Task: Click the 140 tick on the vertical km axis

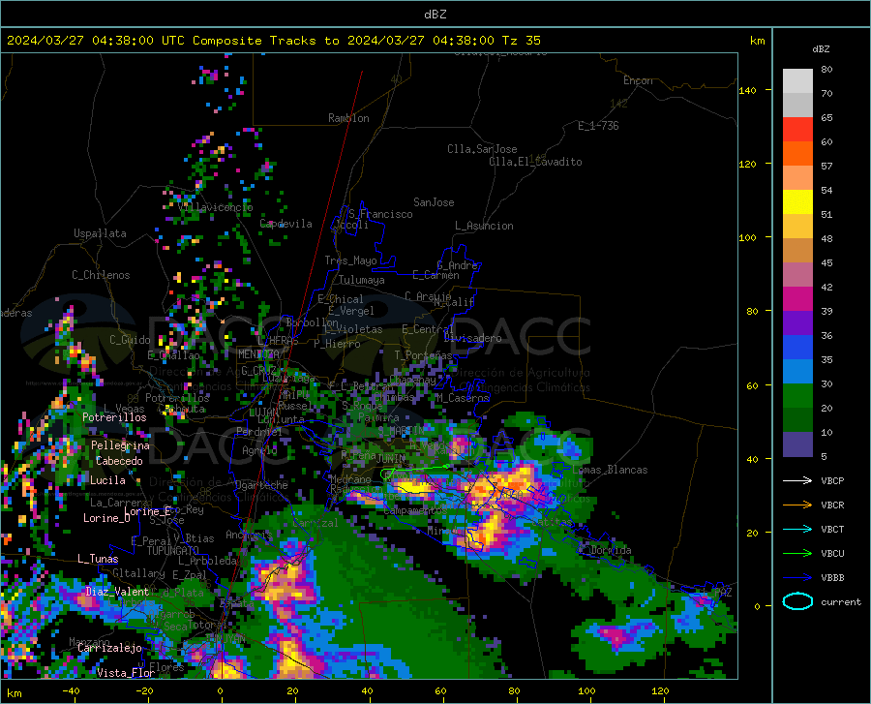Action: pyautogui.click(x=747, y=90)
